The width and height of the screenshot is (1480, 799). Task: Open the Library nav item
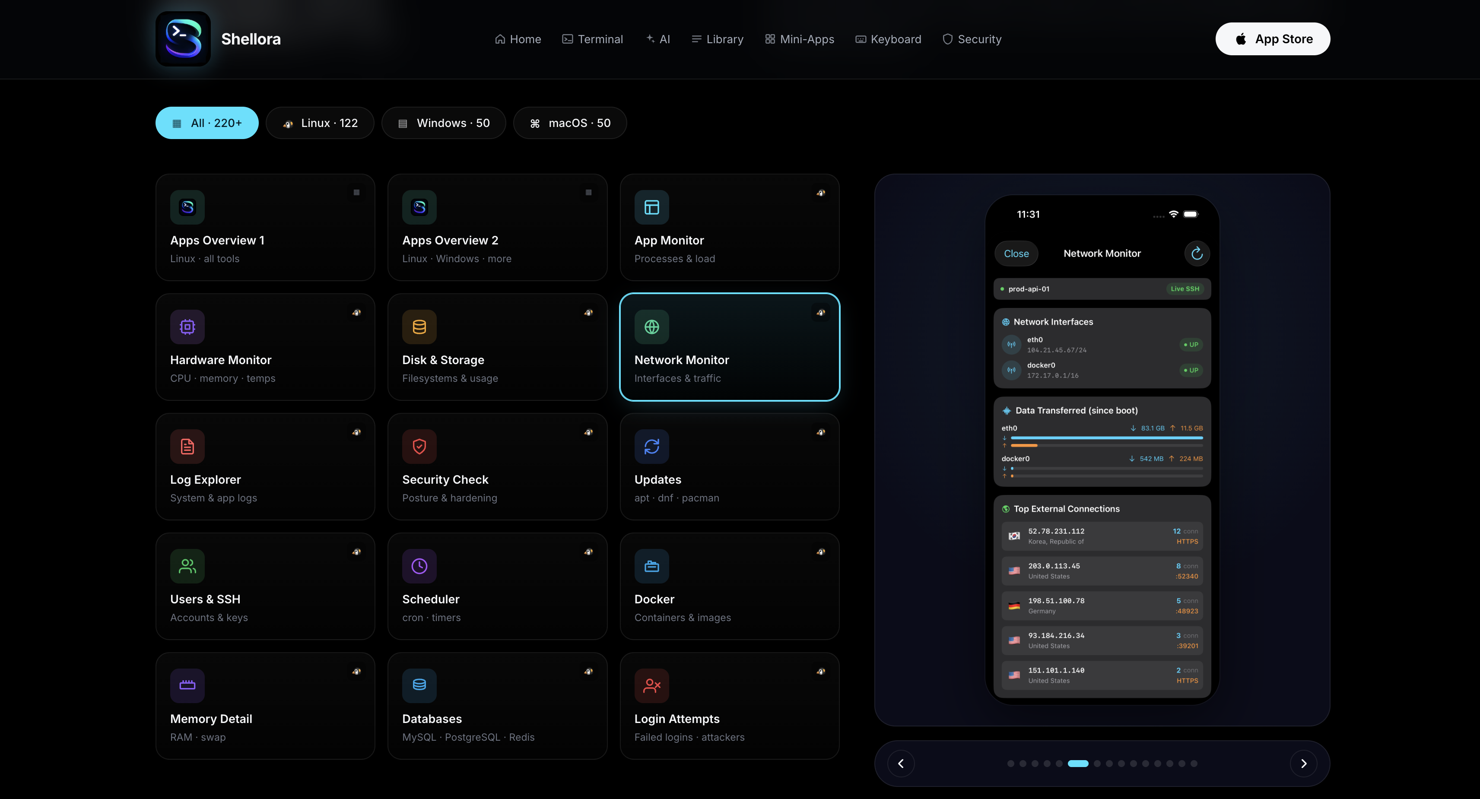(717, 39)
